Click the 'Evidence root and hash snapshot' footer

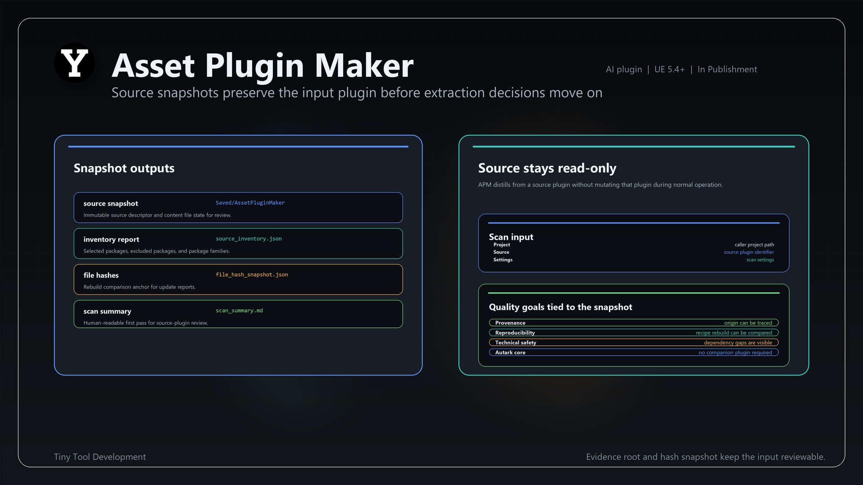click(x=706, y=457)
